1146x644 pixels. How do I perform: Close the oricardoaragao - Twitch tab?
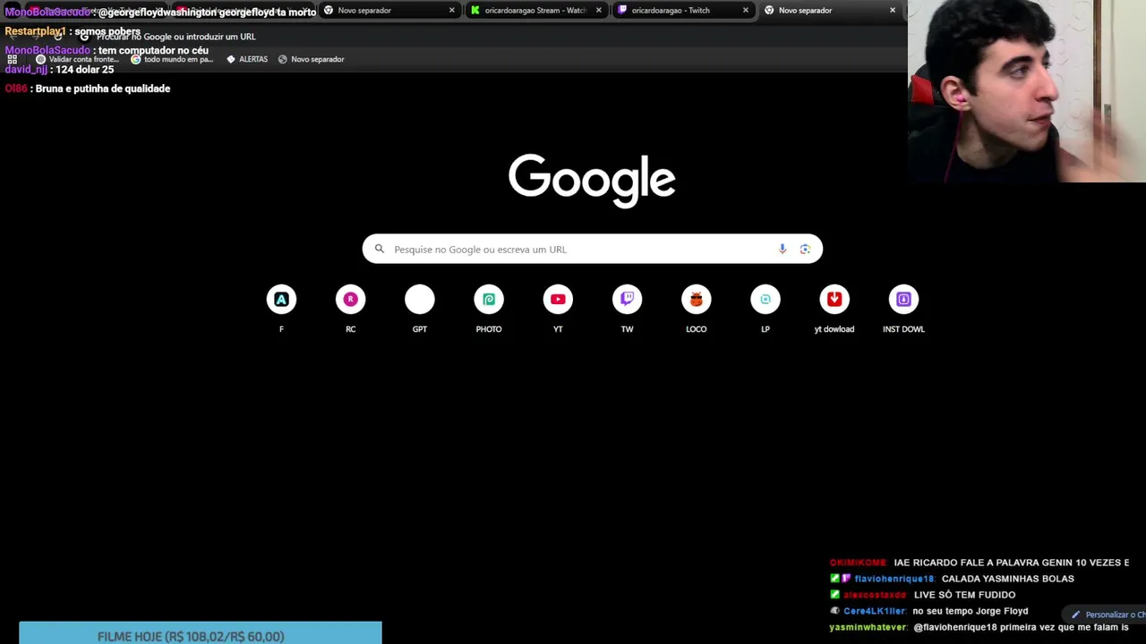(745, 10)
